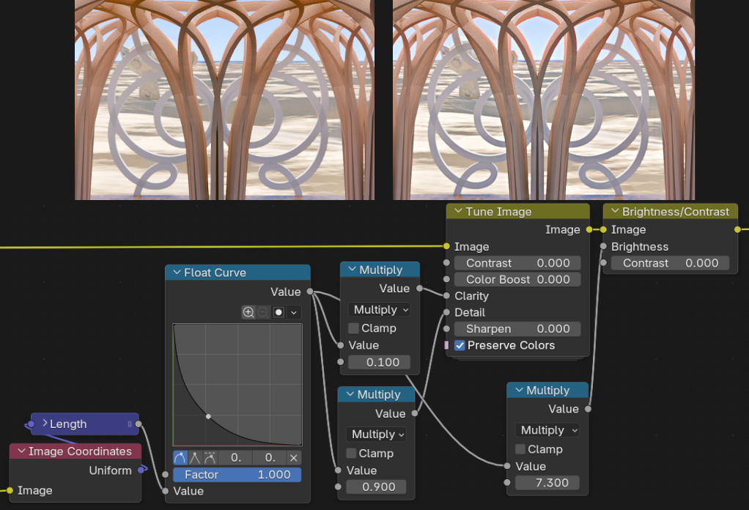This screenshot has width=749, height=510.
Task: Expand the Length node
Action: click(x=45, y=424)
